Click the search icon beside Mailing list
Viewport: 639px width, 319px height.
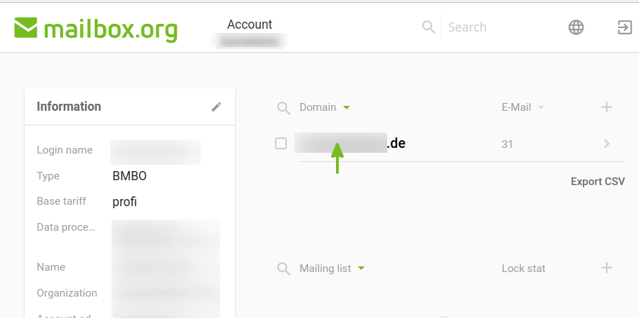283,269
